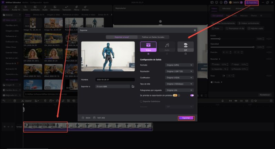Select the radio button under GIF

(x=186, y=54)
